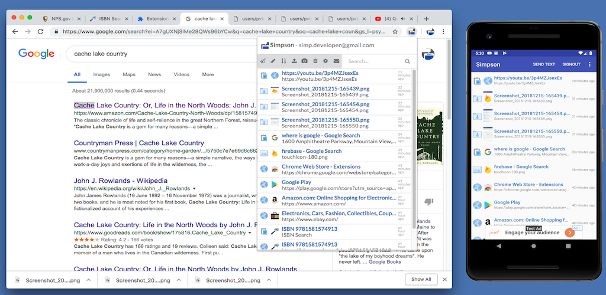Open Chrome's three-dot menu
The height and width of the screenshot is (295, 606).
tap(443, 31)
